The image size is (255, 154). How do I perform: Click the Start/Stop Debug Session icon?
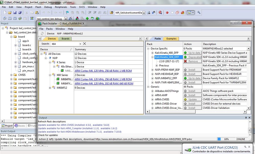pyautogui.click(x=160, y=13)
